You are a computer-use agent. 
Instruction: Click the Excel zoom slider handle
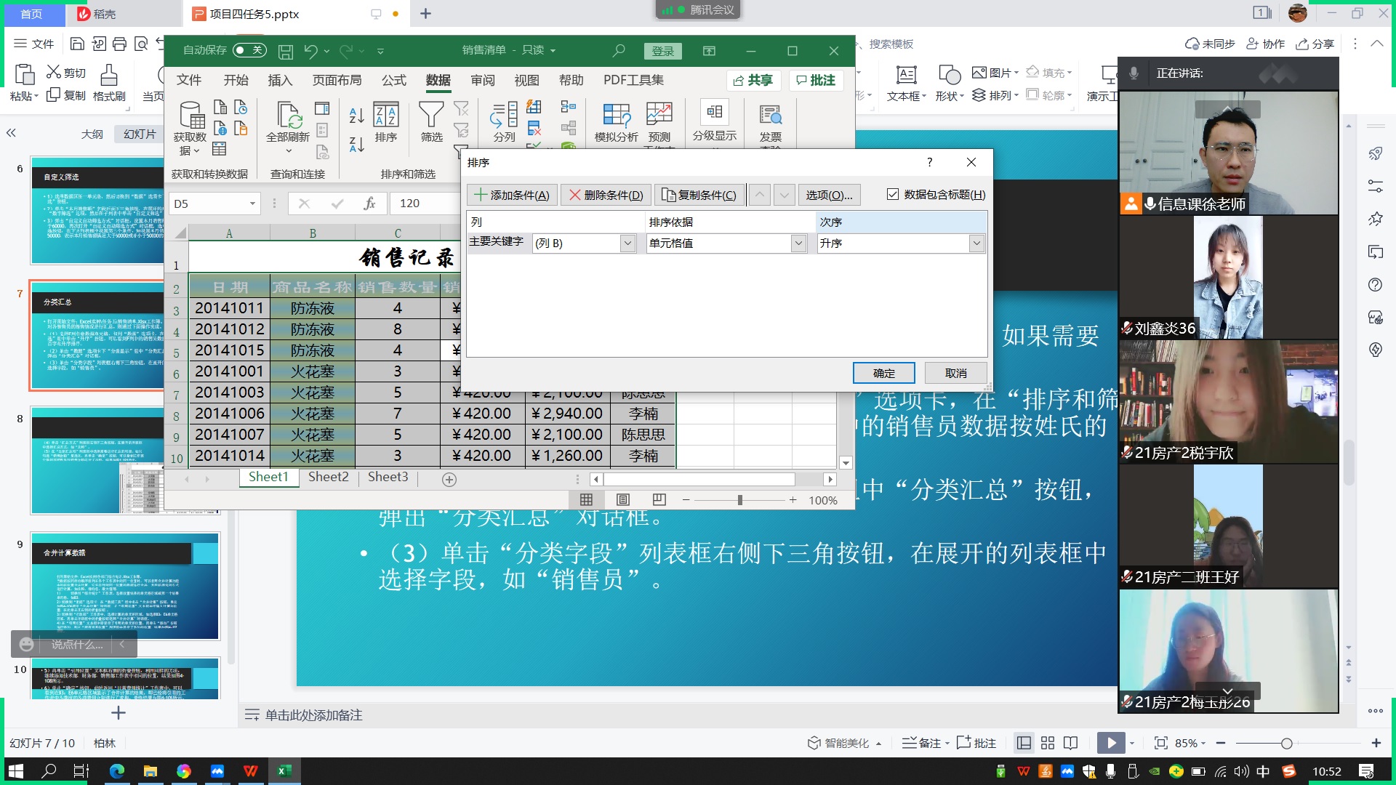point(739,500)
